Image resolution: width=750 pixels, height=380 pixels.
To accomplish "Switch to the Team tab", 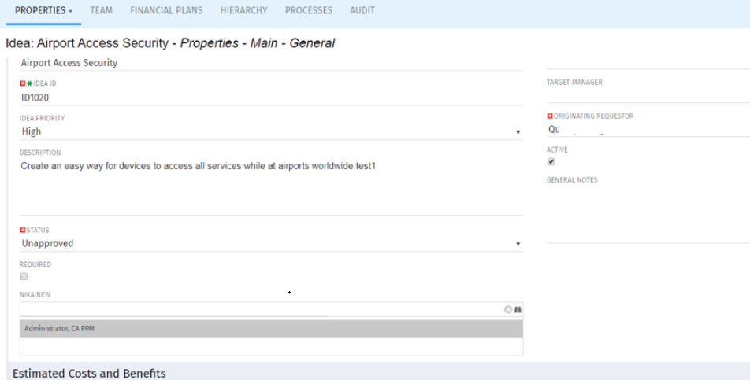I will click(102, 10).
